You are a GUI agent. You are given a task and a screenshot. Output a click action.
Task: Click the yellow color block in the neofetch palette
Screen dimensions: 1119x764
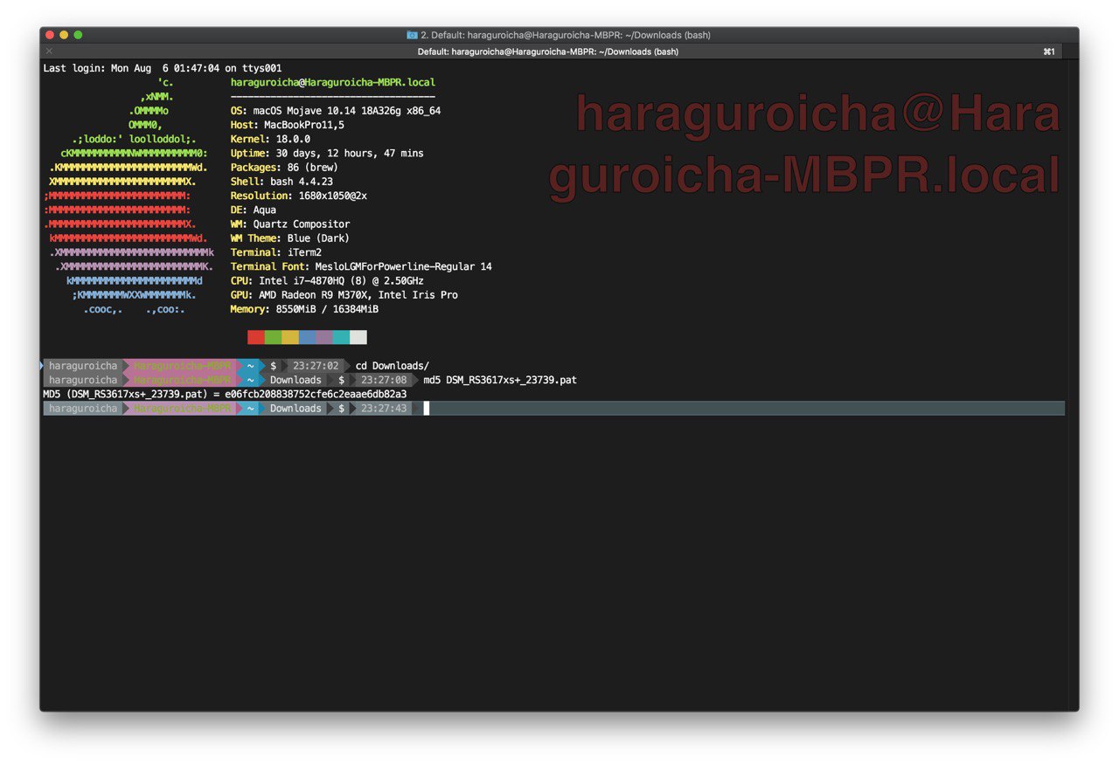[x=290, y=337]
